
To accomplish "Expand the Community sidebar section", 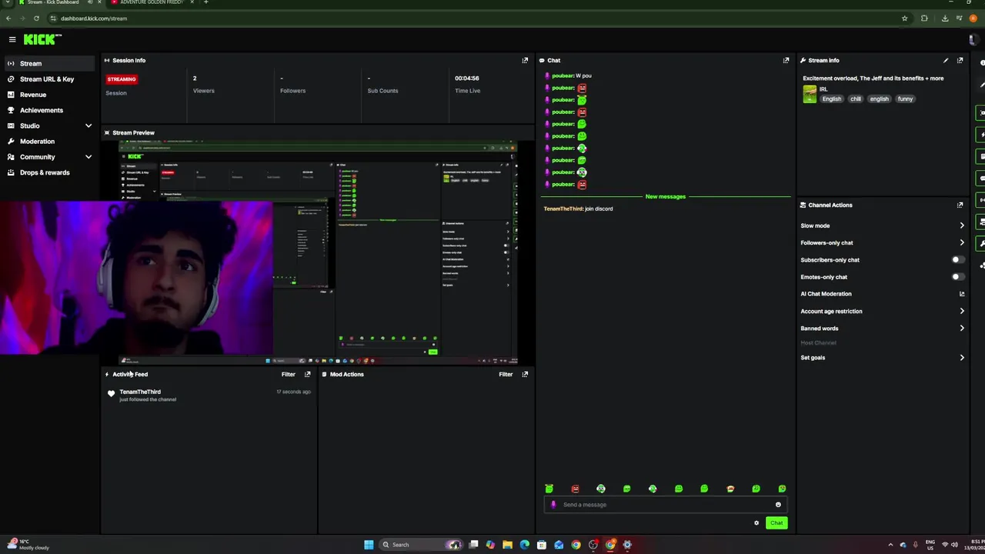I will tap(88, 157).
